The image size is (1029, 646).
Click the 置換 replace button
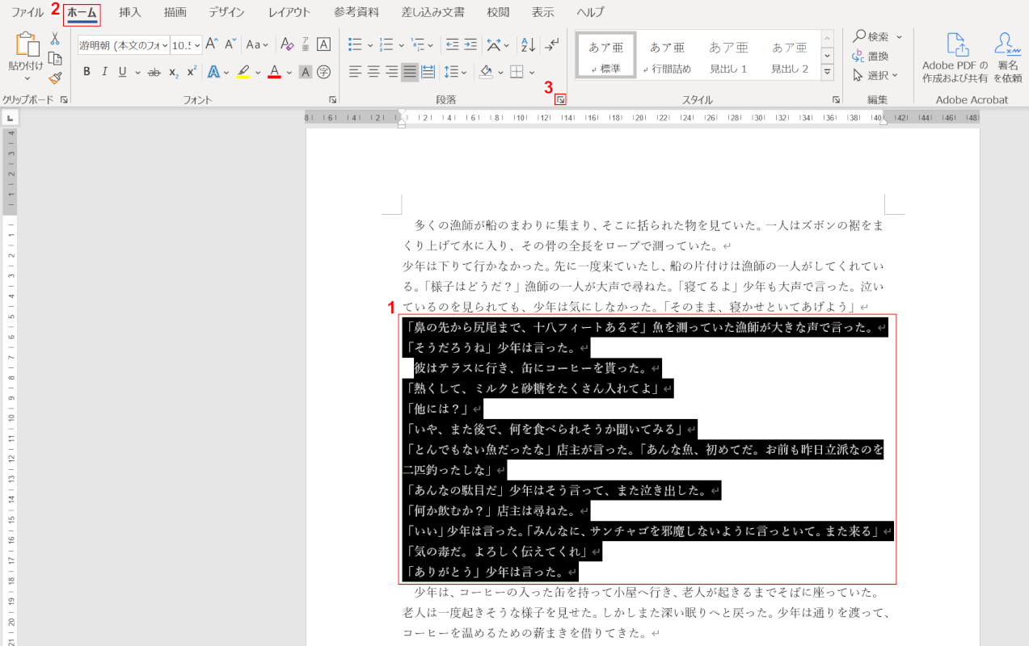point(871,56)
